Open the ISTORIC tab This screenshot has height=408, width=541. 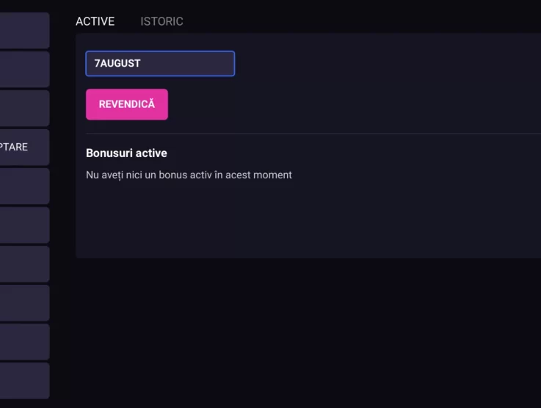(x=161, y=21)
